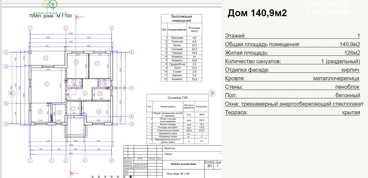This screenshot has height=178, width=368.
Task: Click "Площадь застройки" row in ТЭП table
Action: click(178, 127)
